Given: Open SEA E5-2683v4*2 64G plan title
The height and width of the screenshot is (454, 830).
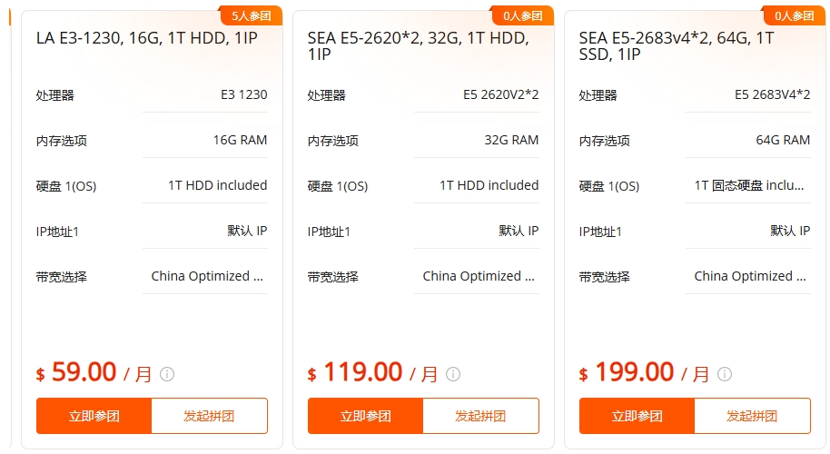Looking at the screenshot, I should tap(677, 46).
